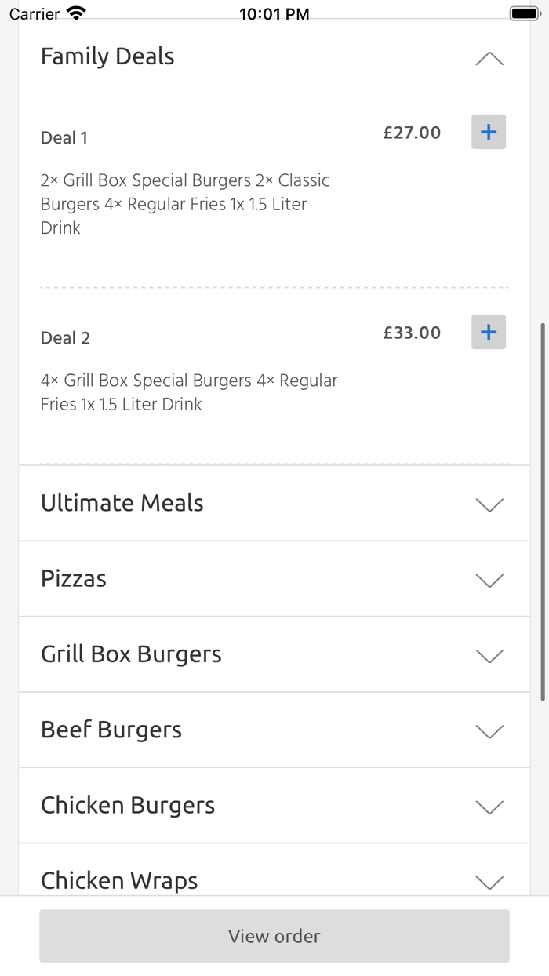Click the plus icon beside Deal 2
Screen dimensions: 549x976
click(488, 332)
